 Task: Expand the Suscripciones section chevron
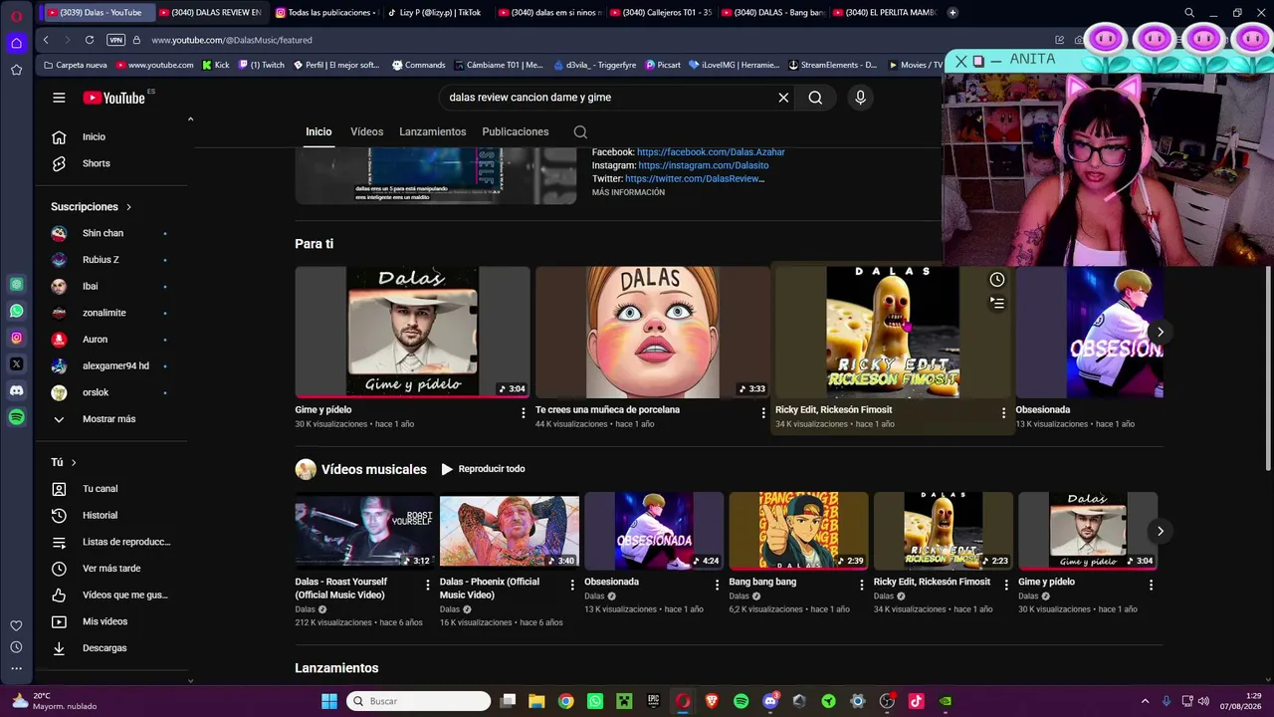tap(128, 207)
